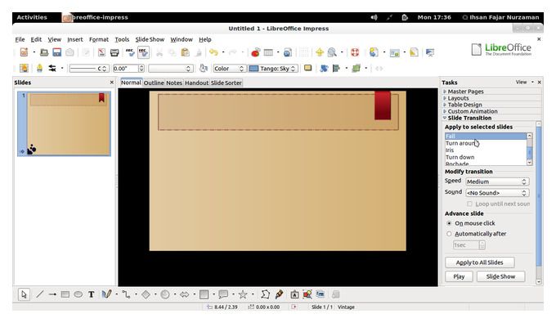Open the Tango: Sky fill color dropdown

coord(273,69)
